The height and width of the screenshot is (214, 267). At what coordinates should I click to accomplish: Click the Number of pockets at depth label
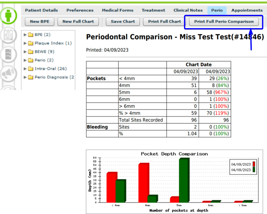coord(179,210)
